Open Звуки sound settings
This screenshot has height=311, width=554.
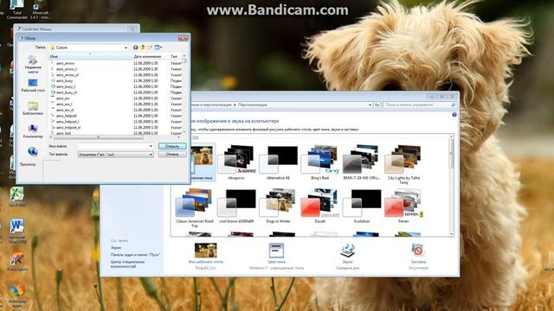[347, 257]
